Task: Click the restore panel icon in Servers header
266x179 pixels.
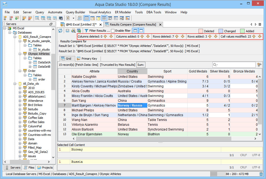Action: coord(51,24)
